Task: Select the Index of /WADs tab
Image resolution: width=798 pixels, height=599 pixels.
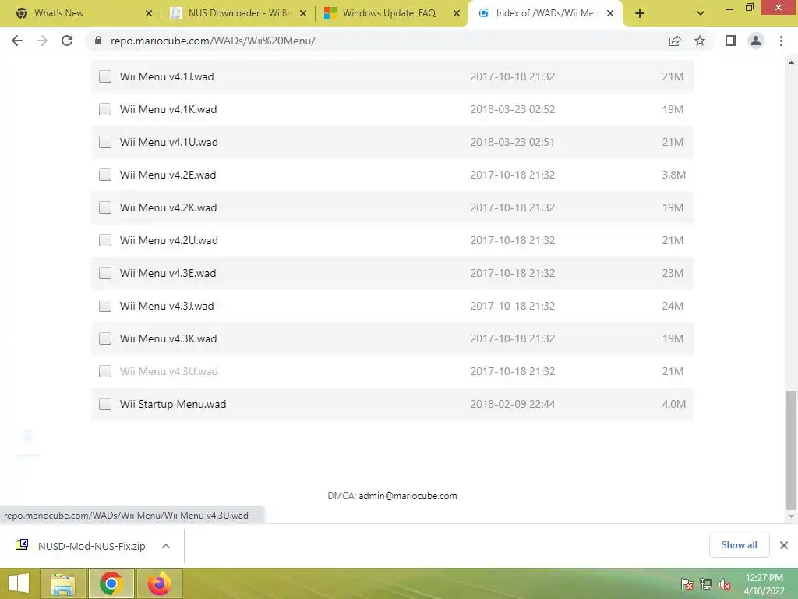Action: [546, 13]
